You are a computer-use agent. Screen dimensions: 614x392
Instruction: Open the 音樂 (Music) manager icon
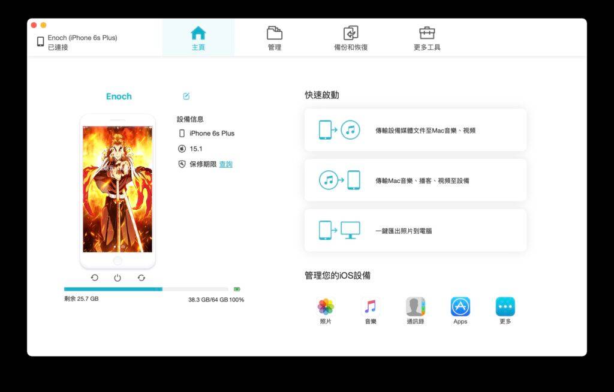click(x=371, y=306)
